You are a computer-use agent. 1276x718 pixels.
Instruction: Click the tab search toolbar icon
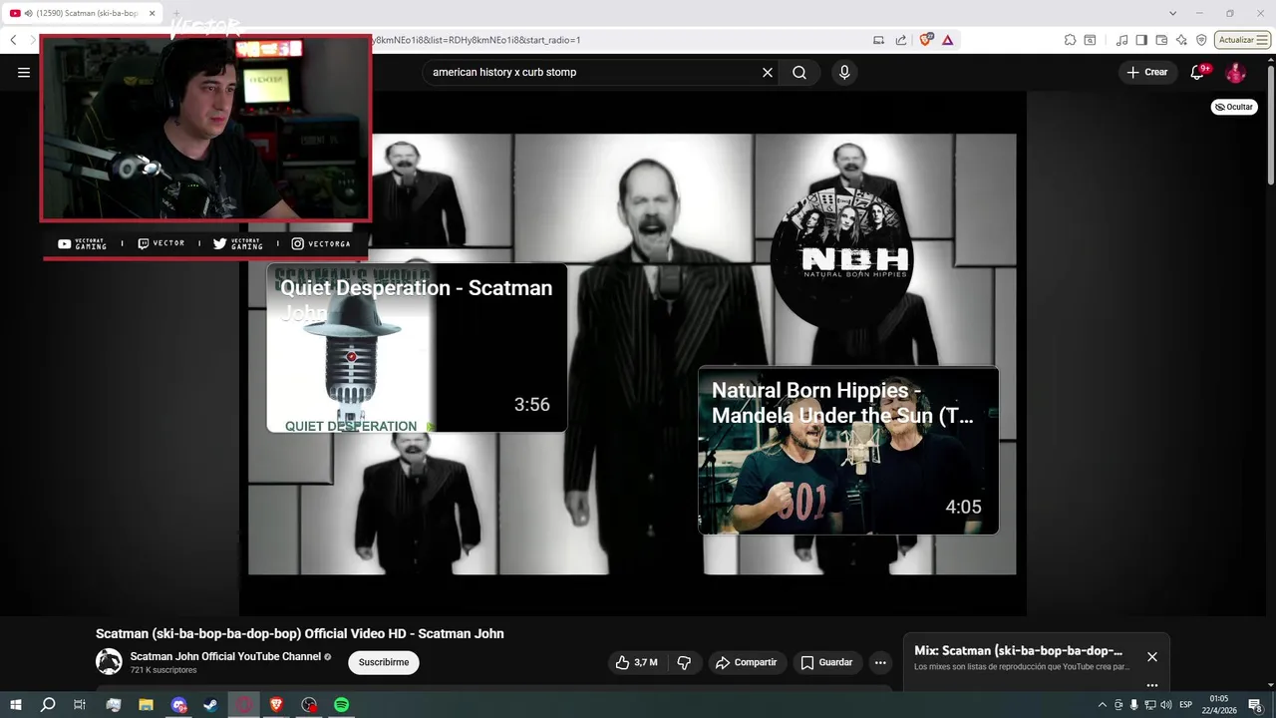1090,40
